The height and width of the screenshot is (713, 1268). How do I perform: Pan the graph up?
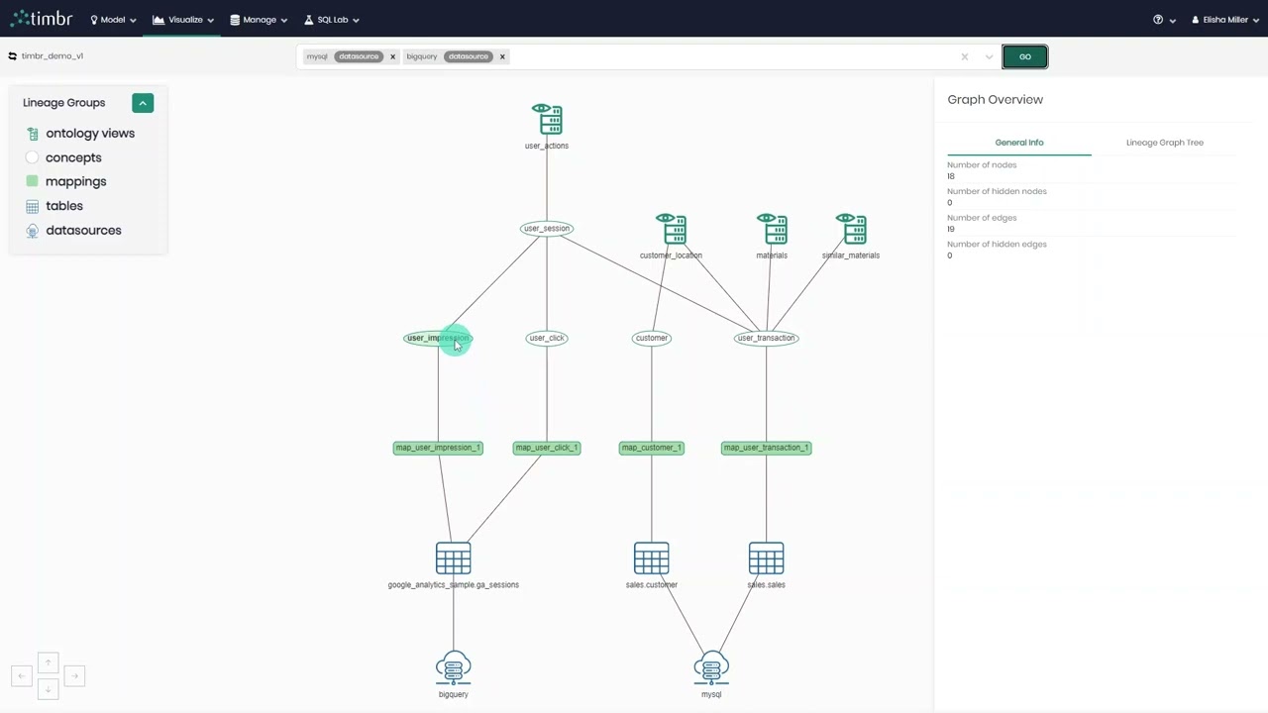48,662
